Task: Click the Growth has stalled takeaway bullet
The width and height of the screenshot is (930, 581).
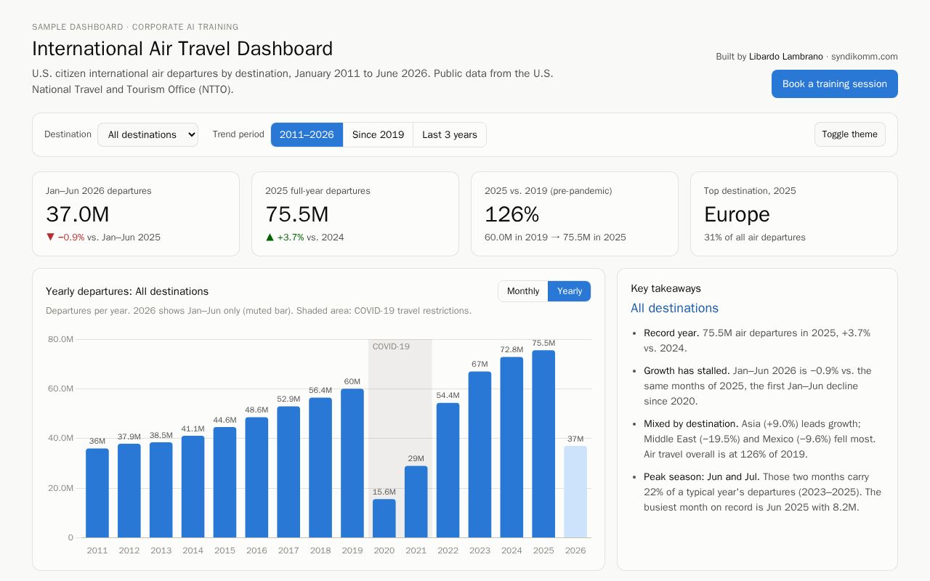Action: pyautogui.click(x=757, y=386)
